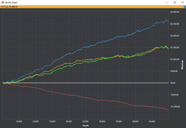Click the Winnings $1,446.12 total
186x128 pixels.
[x=9, y=7]
